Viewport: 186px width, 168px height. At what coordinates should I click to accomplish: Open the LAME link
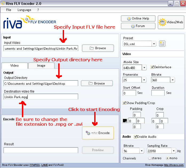click(45, 165)
